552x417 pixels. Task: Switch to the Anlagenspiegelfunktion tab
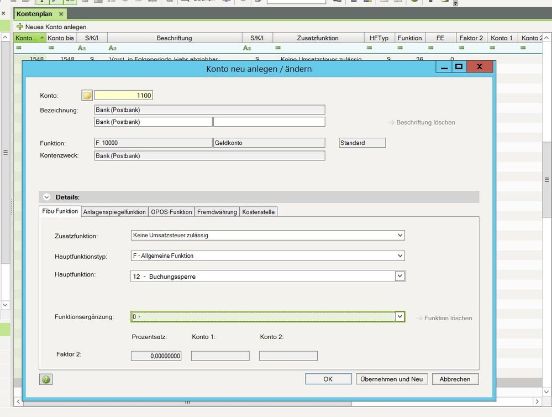114,212
